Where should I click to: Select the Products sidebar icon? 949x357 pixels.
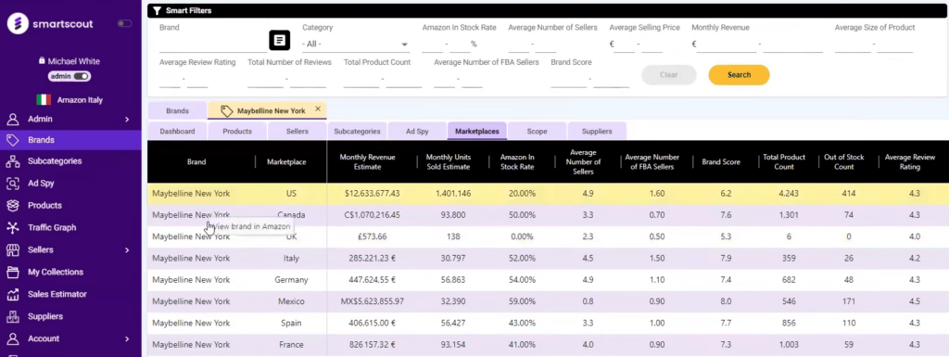click(x=13, y=206)
